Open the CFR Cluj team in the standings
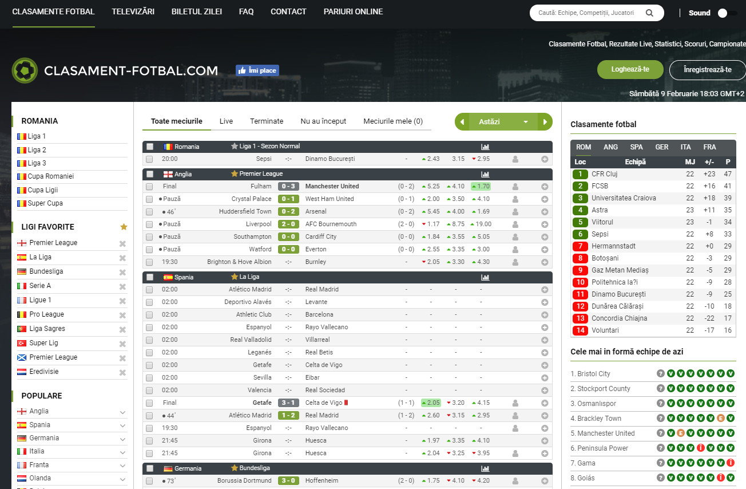Image resolution: width=746 pixels, height=489 pixels. coord(604,174)
